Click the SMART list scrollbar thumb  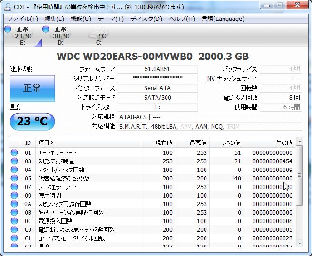click(299, 175)
